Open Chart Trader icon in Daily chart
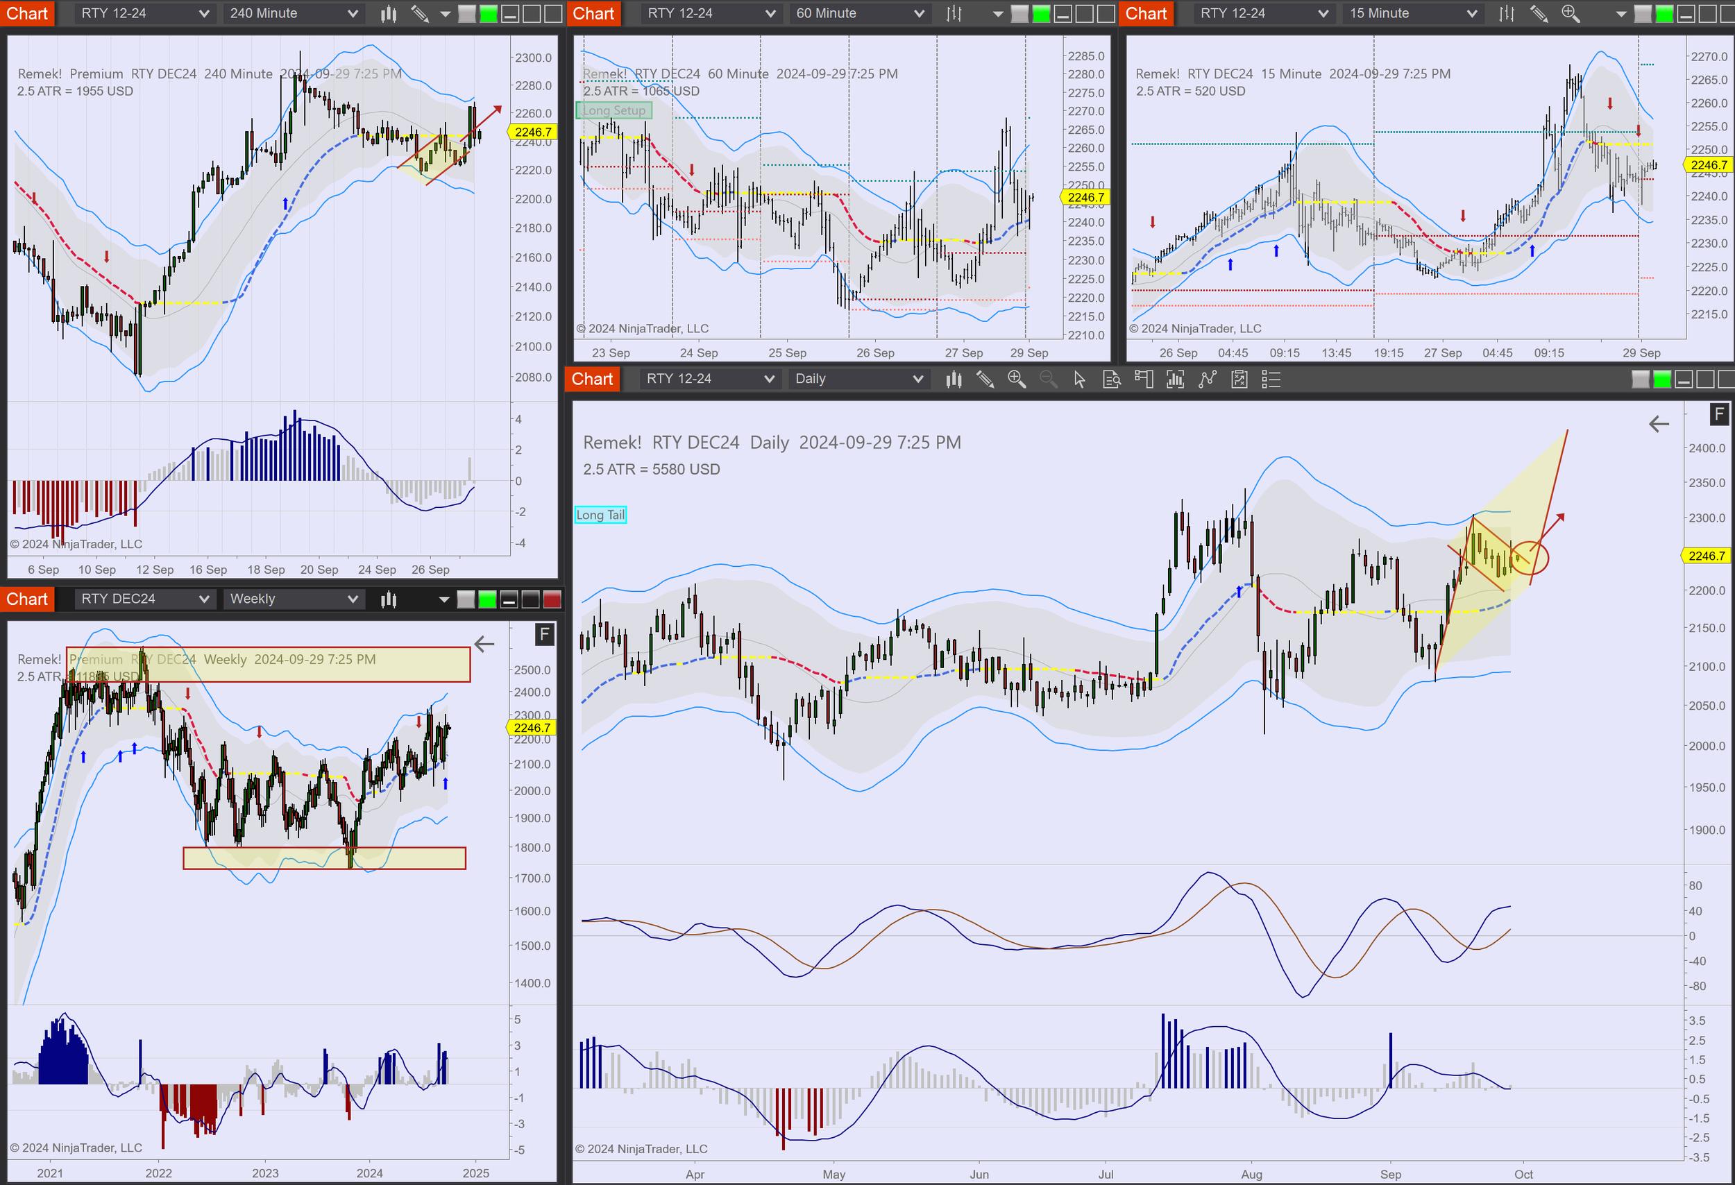The image size is (1735, 1185). [1144, 379]
